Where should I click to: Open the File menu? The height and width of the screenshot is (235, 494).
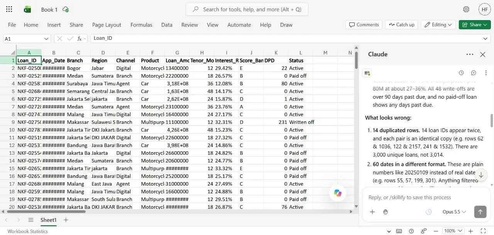coord(12,25)
